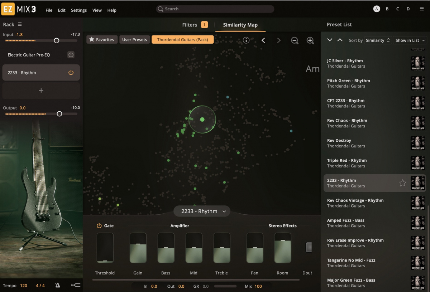The width and height of the screenshot is (430, 292).
Task: Disable the 2233 - Rhythm rack power
Action: tap(71, 73)
